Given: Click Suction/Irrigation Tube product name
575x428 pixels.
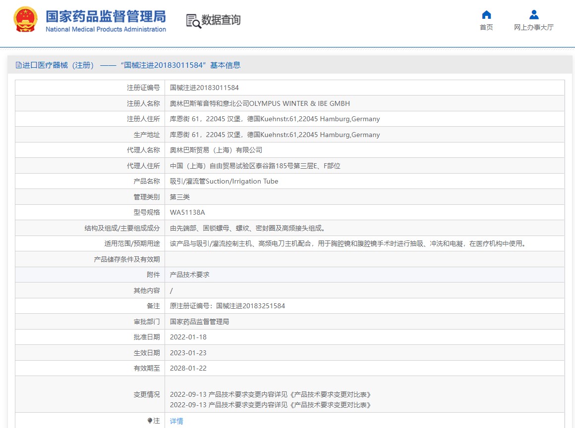Looking at the screenshot, I should pyautogui.click(x=224, y=181).
